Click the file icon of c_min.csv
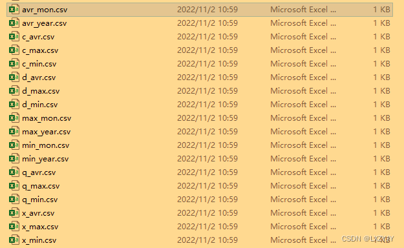Image resolution: width=404 pixels, height=248 pixels. coord(14,64)
